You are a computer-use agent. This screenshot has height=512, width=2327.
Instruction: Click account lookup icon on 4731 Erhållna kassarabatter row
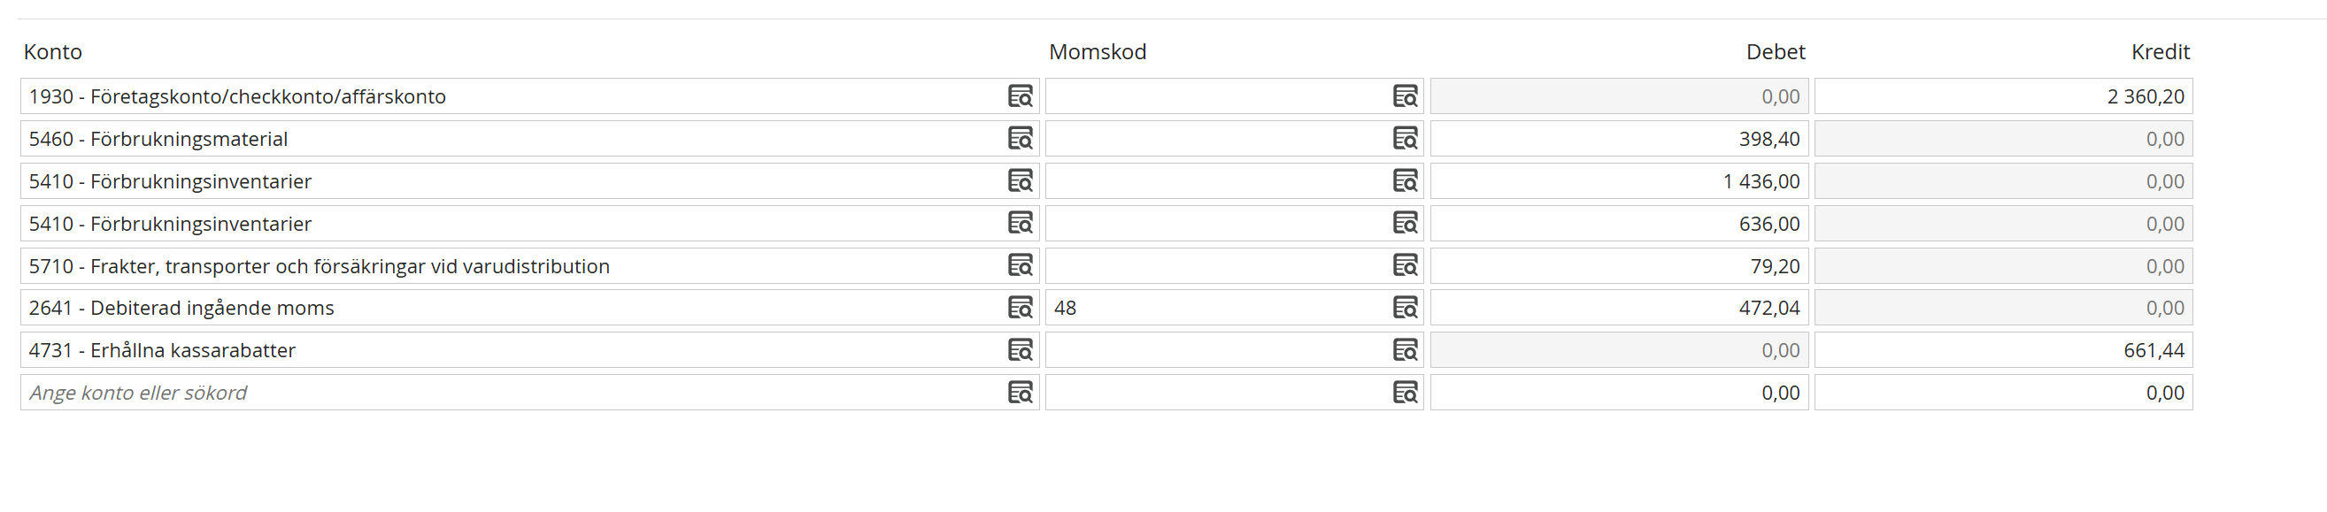click(1020, 350)
